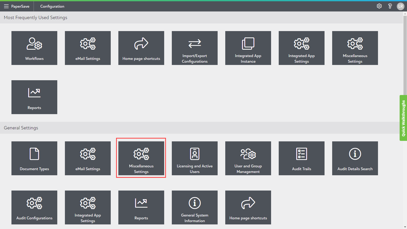
Task: Select the Configuration tab in header
Action: (x=52, y=6)
